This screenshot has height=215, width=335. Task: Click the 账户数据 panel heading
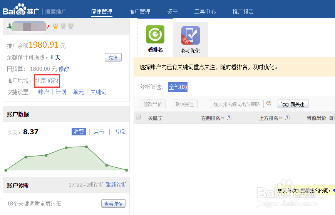[18, 114]
